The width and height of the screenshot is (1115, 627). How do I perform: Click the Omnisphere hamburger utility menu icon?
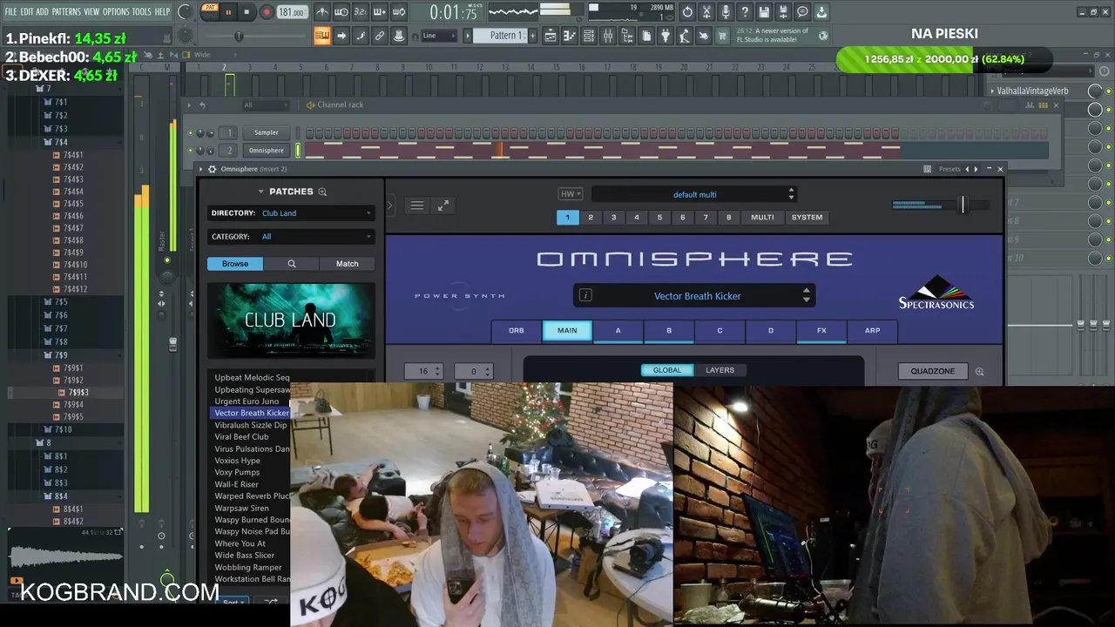coord(417,206)
